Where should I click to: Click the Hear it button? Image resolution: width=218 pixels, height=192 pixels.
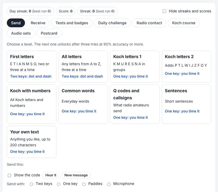point(51,175)
